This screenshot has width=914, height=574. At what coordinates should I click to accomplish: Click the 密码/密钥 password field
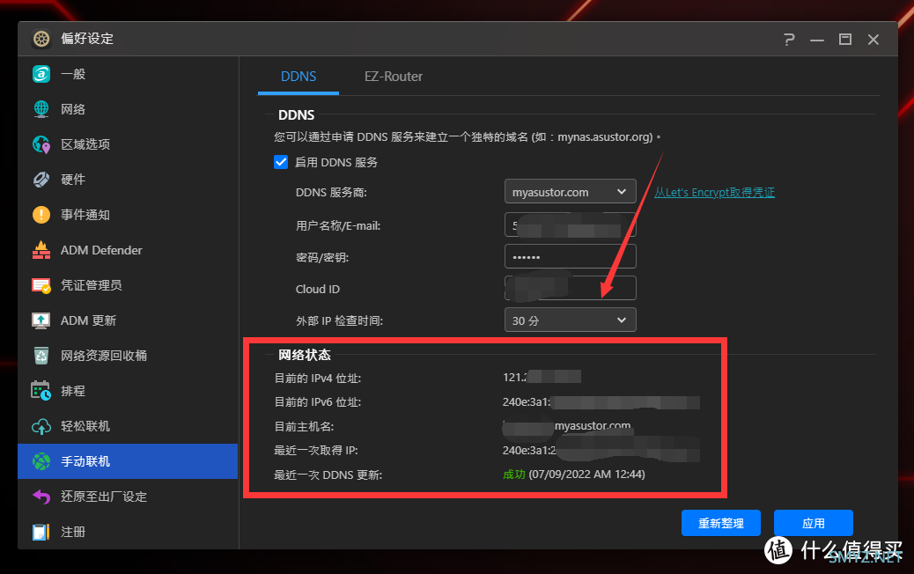[x=570, y=256]
